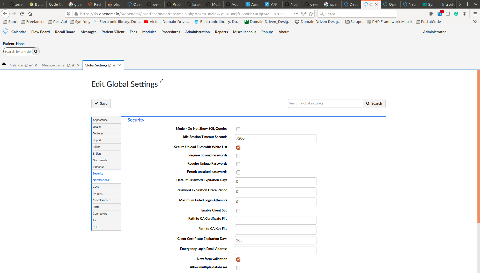
Task: Open the Administrator user dropdown
Action: (434, 32)
